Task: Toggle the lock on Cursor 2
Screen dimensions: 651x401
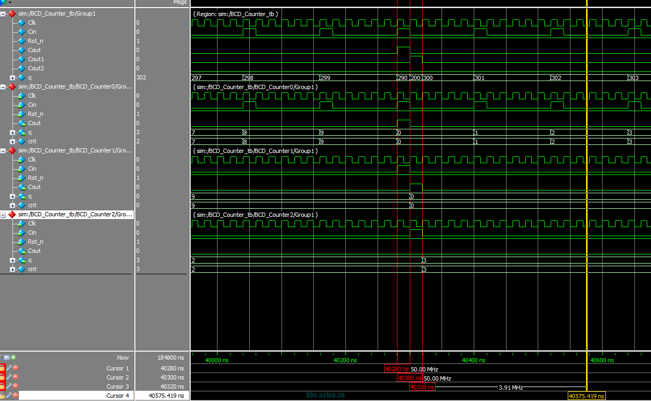Action: pos(3,377)
